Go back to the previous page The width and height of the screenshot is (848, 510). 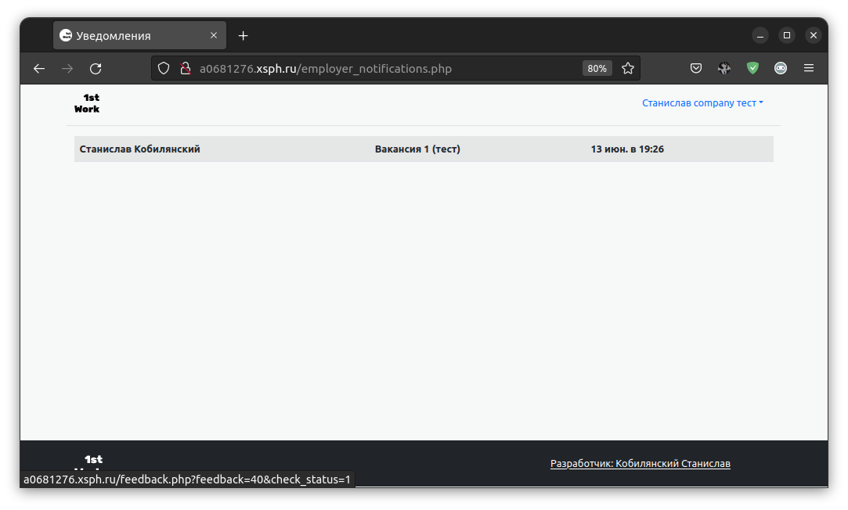pos(39,69)
